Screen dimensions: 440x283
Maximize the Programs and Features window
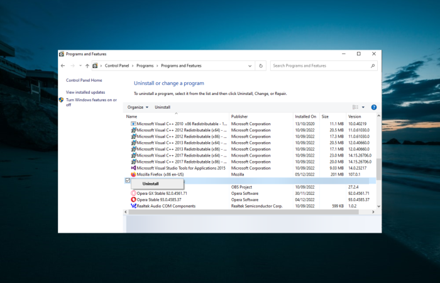(x=359, y=54)
